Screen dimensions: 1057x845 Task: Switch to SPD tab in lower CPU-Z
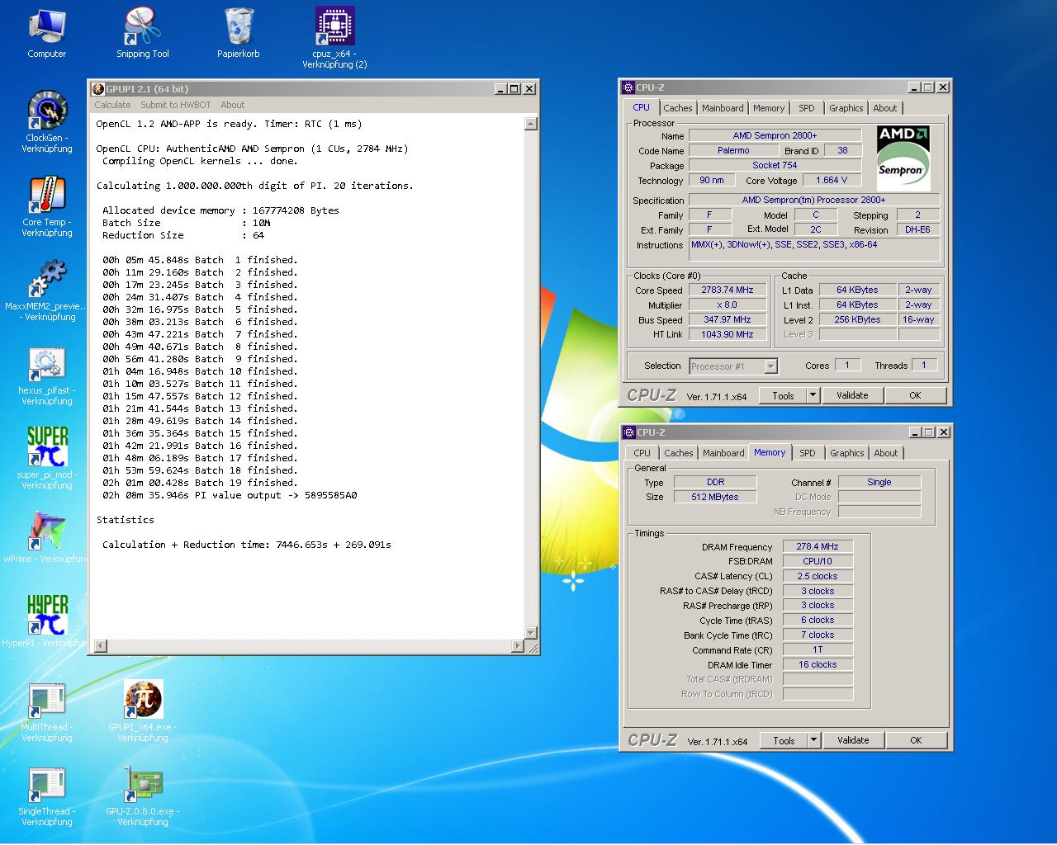(x=808, y=453)
